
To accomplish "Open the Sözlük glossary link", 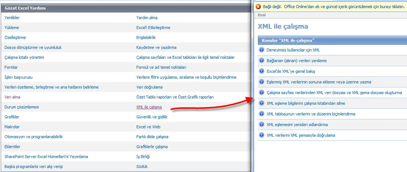I will tap(142, 166).
